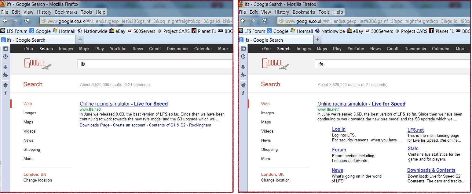Open history clock icon in right window sidebar
This screenshot has width=472, height=194.
[243, 57]
